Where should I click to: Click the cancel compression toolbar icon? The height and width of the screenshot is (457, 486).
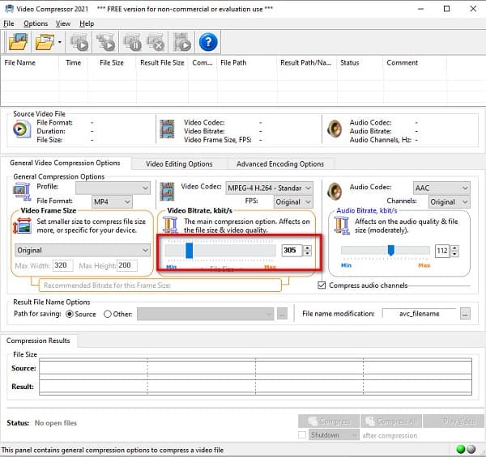pos(156,42)
